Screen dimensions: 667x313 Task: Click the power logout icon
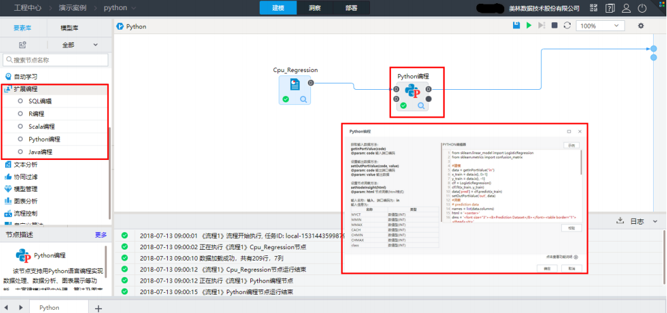click(642, 8)
